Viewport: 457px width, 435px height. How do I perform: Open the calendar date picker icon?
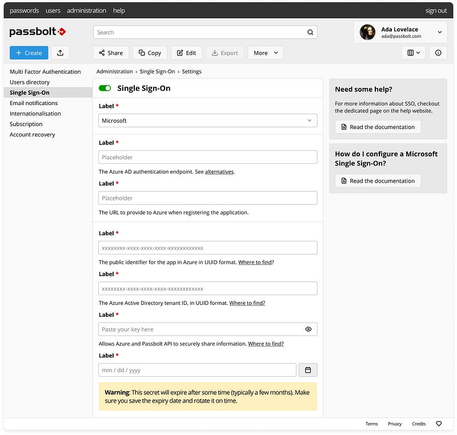tap(308, 370)
